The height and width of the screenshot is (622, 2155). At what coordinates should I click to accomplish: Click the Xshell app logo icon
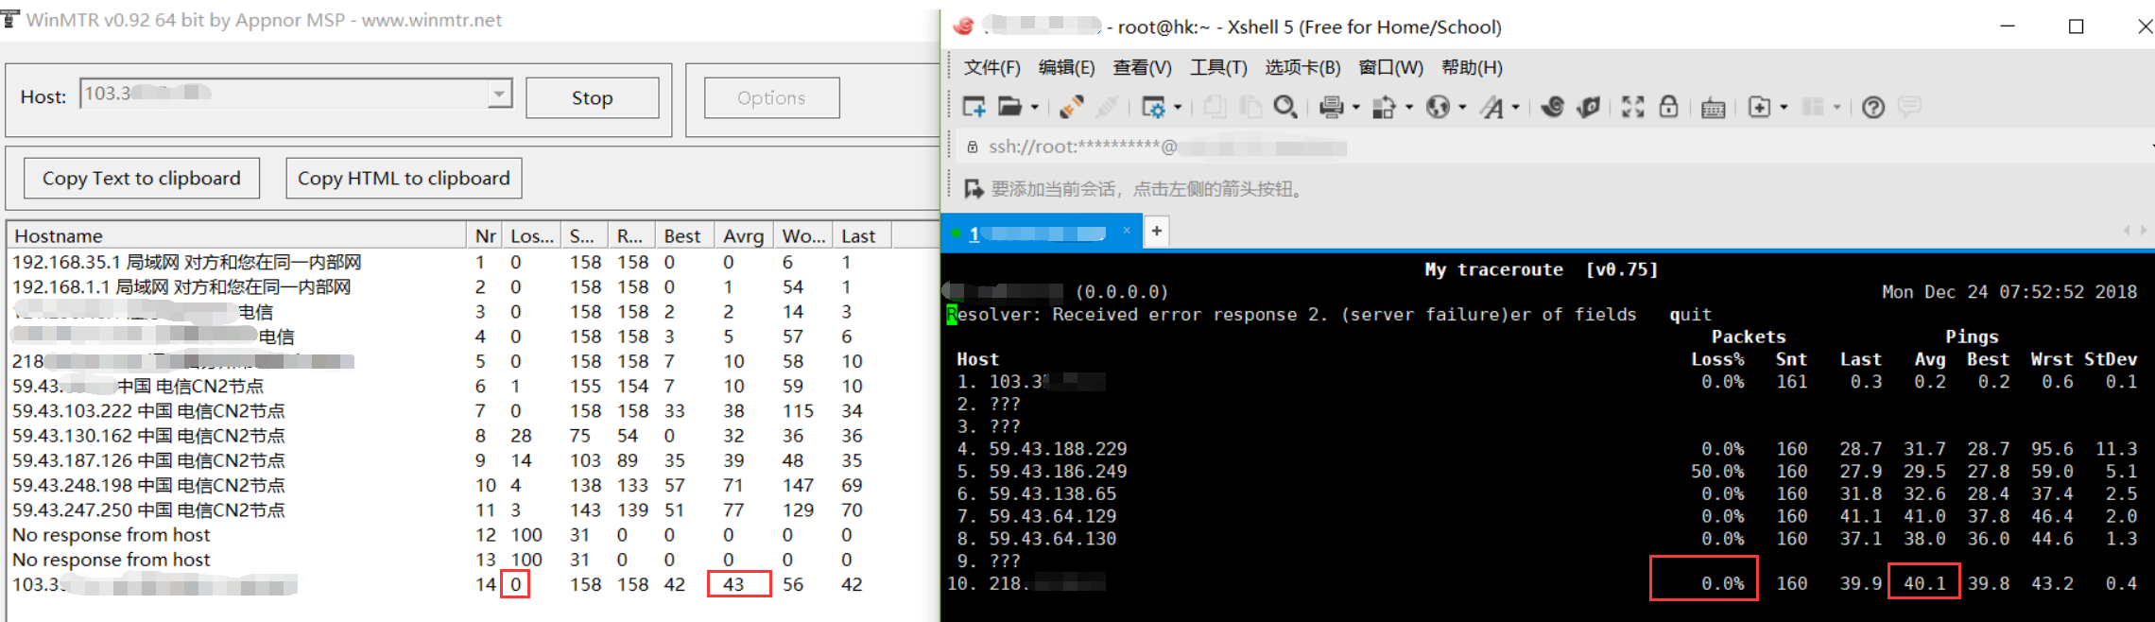click(x=963, y=26)
